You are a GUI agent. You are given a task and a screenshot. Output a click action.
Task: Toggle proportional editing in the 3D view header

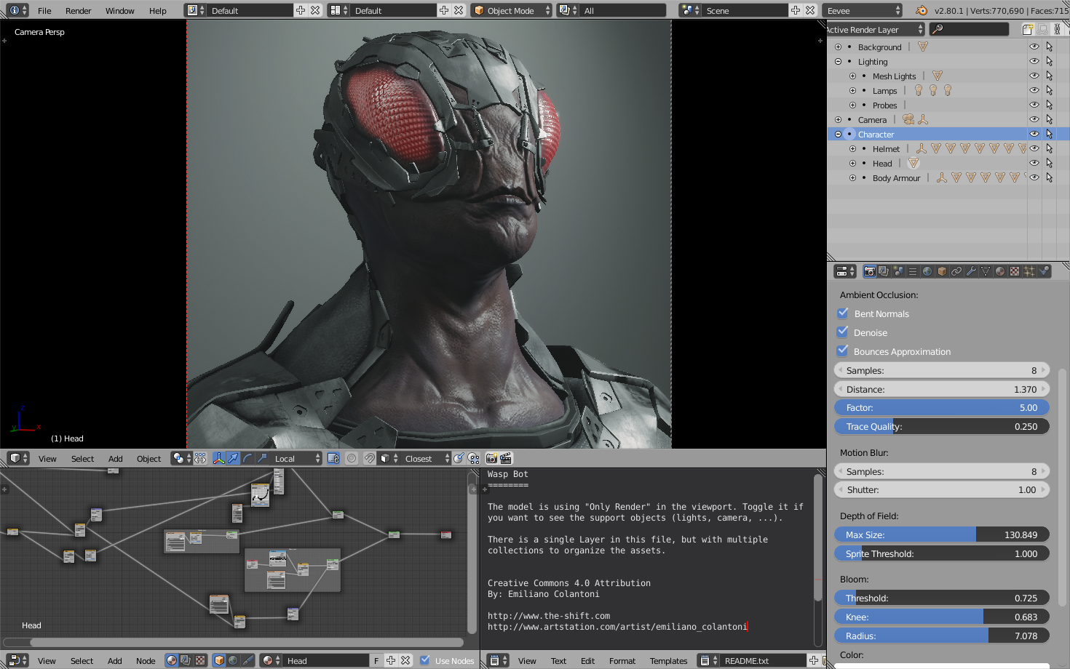click(x=352, y=458)
